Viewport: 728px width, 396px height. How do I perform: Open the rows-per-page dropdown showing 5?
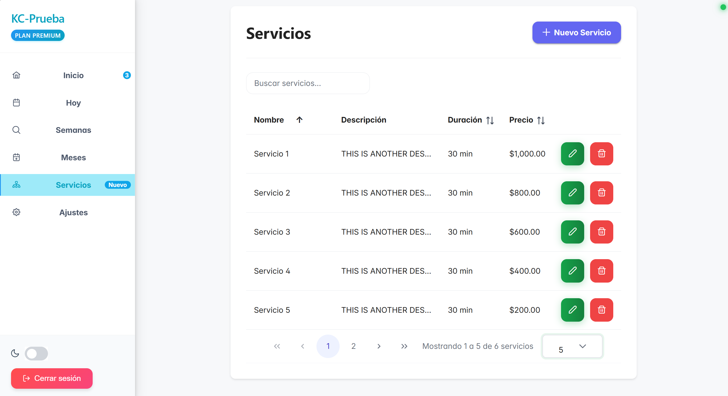click(x=572, y=346)
